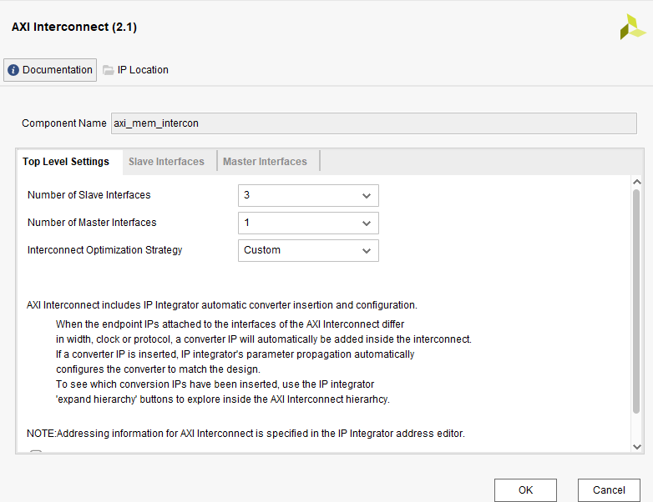The width and height of the screenshot is (653, 502).
Task: Click the scrollbar up arrow
Action: [636, 182]
